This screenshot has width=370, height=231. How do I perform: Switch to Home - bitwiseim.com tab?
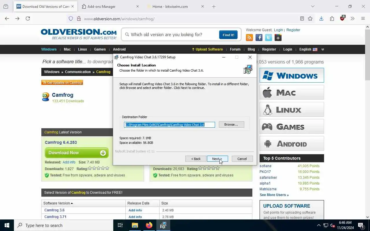175,6
